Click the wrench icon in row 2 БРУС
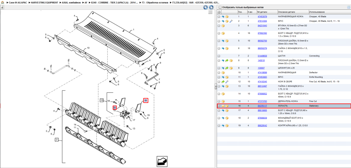Viewport: 351px width, 168px height. point(231,21)
